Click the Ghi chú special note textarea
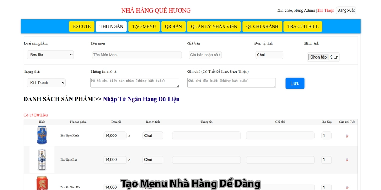Viewport: 381px width, 190px height. click(232, 82)
